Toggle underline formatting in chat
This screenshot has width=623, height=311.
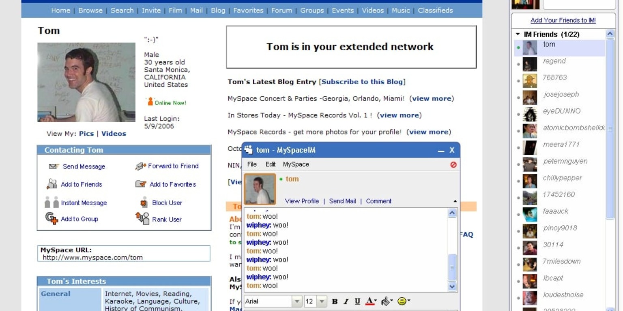point(357,301)
